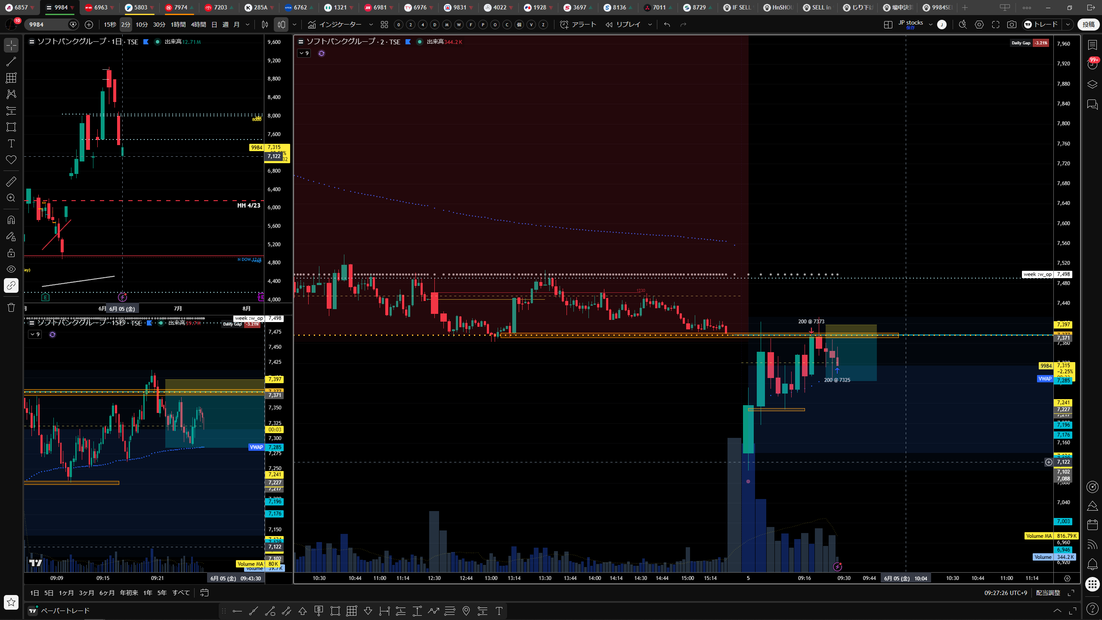The width and height of the screenshot is (1102, 620).
Task: Collapse the indicator legend showing 9
Action: pyautogui.click(x=304, y=53)
